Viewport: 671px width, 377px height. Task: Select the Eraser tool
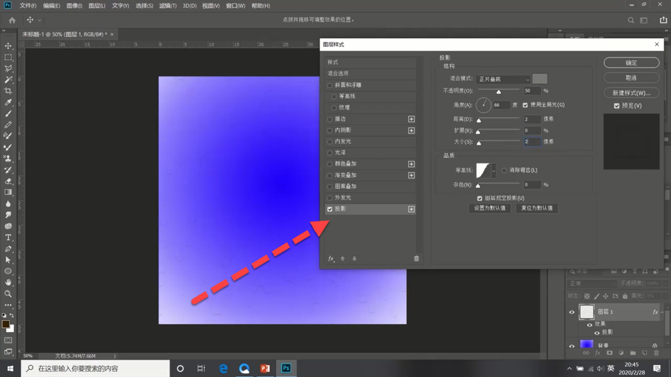click(x=8, y=181)
